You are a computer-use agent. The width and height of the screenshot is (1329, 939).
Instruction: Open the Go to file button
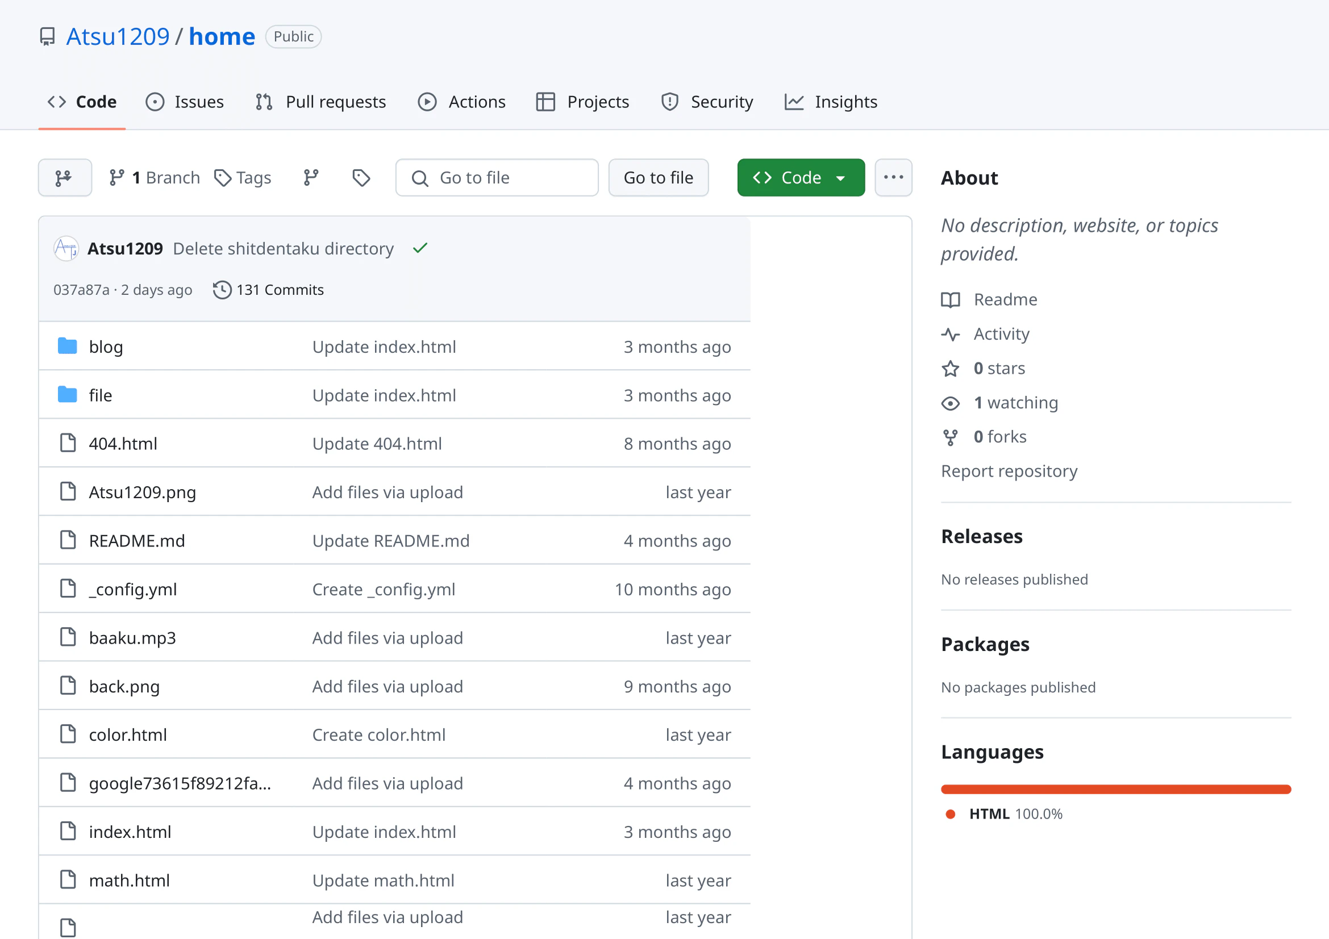click(x=658, y=178)
